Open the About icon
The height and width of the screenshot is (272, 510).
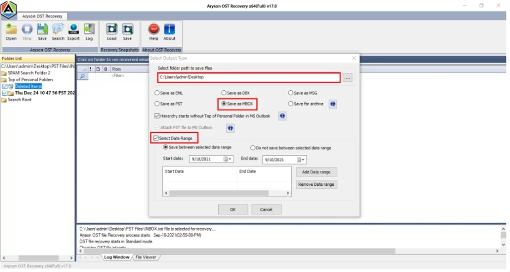pyautogui.click(x=169, y=32)
